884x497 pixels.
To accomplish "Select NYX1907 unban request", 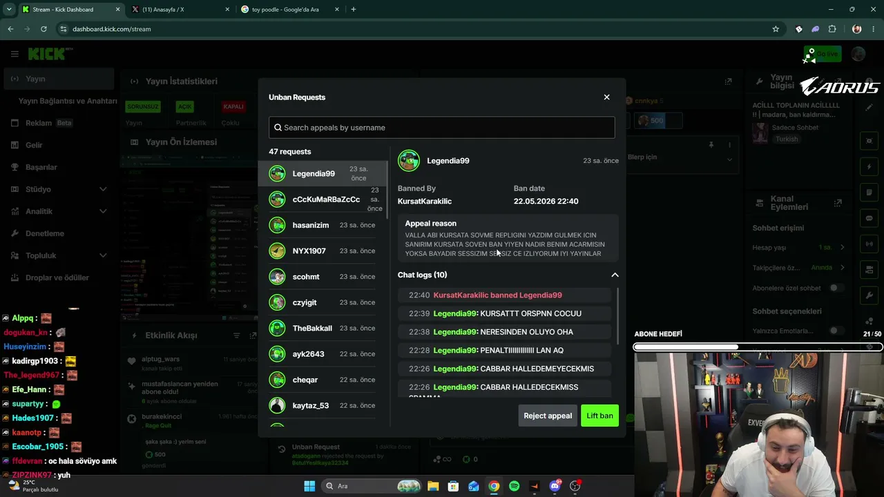I will click(323, 251).
